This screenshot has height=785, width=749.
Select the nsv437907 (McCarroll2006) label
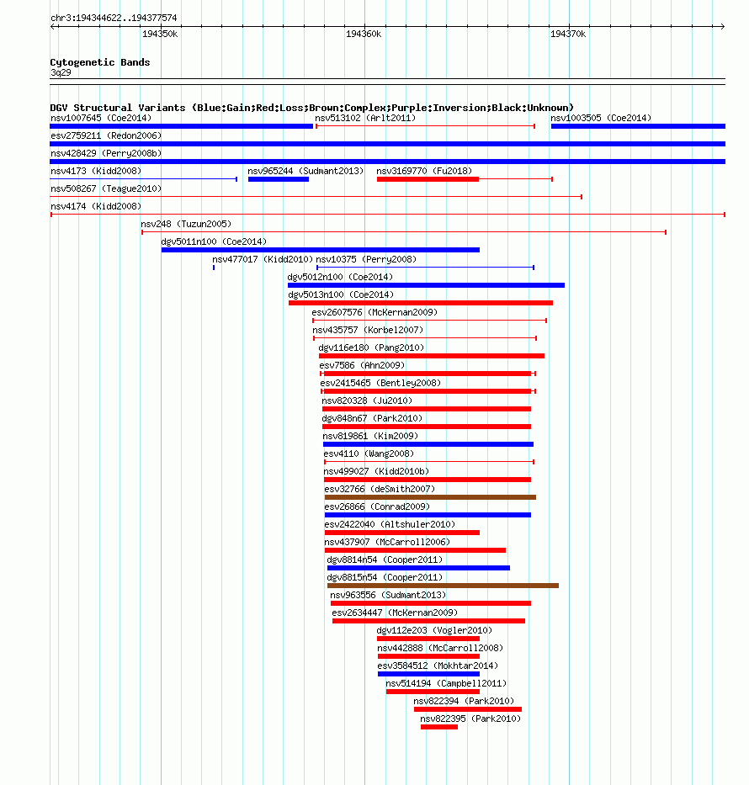pos(387,542)
